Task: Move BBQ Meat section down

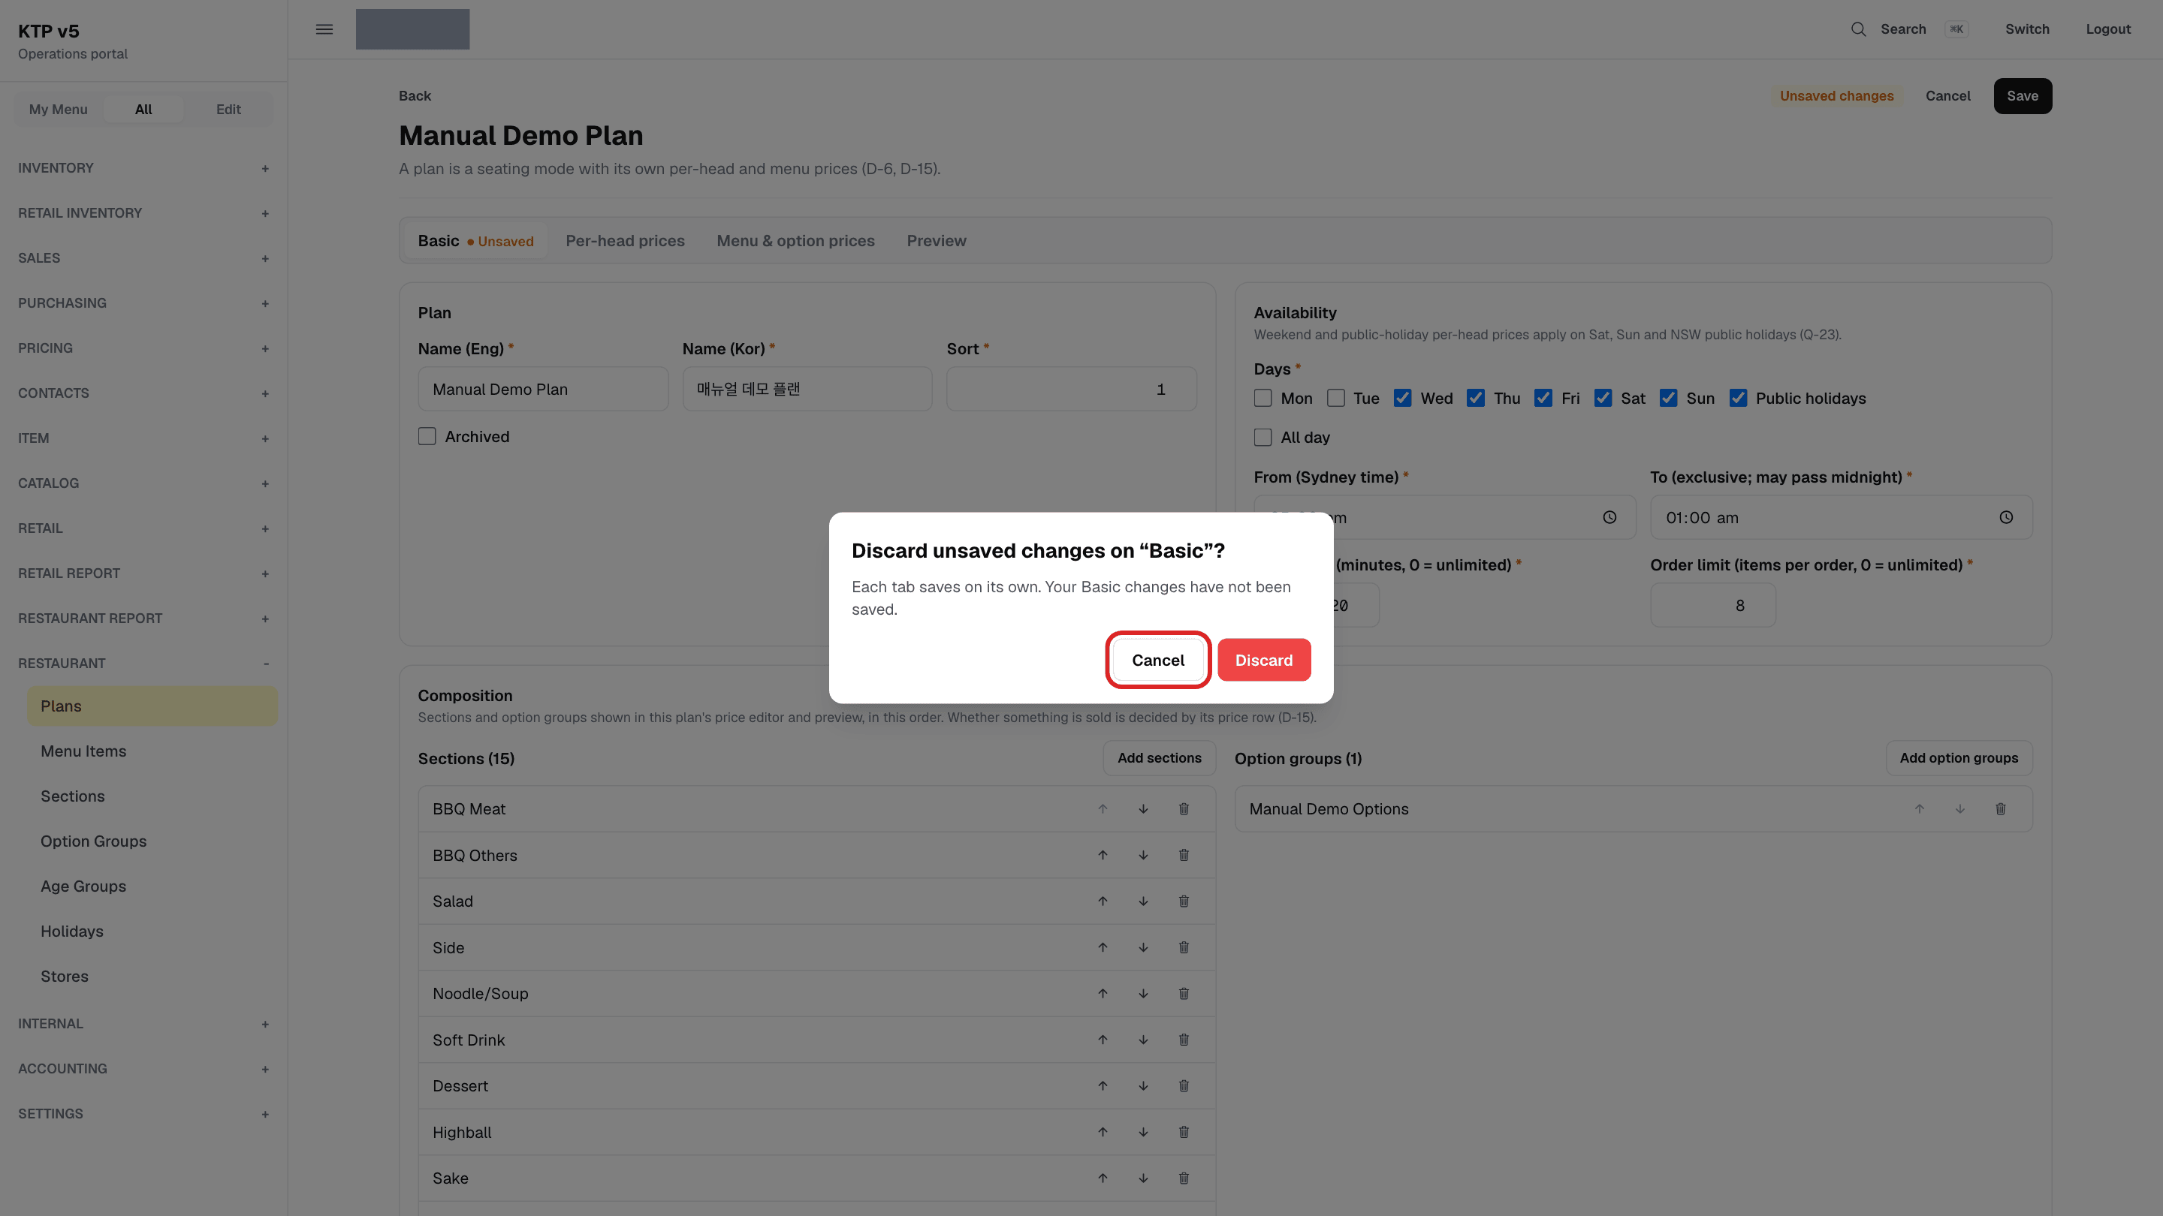Action: (1143, 809)
